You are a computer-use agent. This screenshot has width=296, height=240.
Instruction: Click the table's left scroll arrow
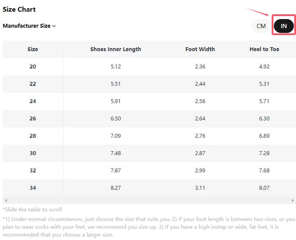[x=5, y=201]
